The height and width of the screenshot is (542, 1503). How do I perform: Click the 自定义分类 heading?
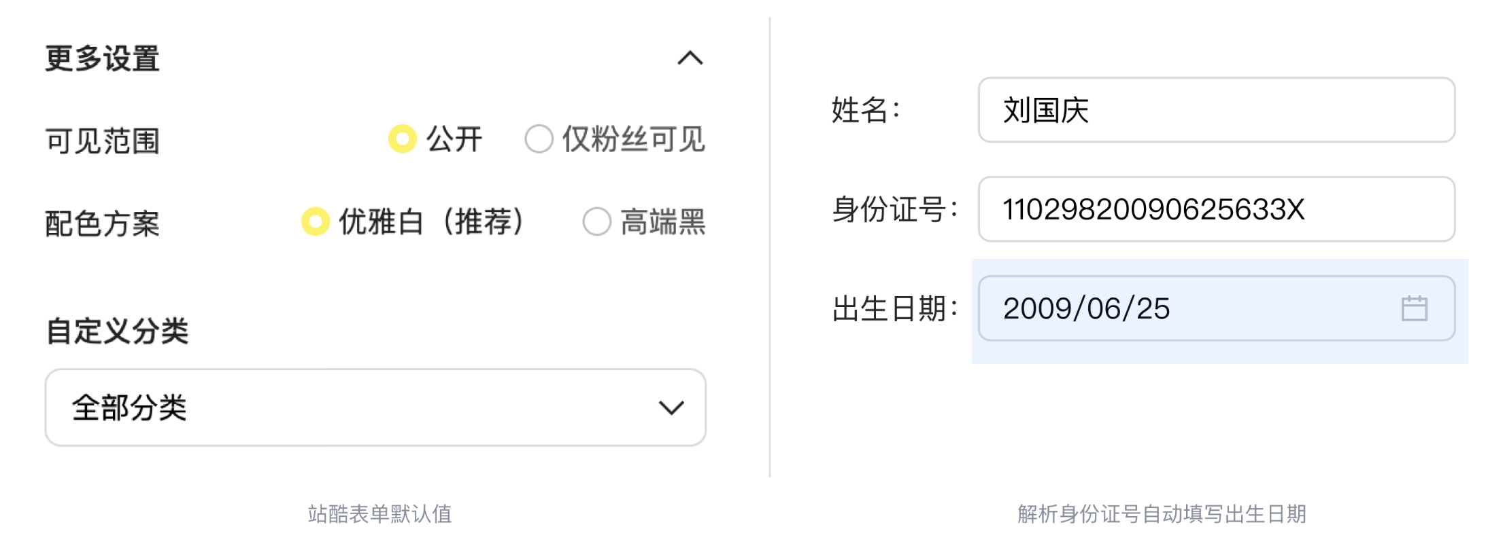pos(117,331)
